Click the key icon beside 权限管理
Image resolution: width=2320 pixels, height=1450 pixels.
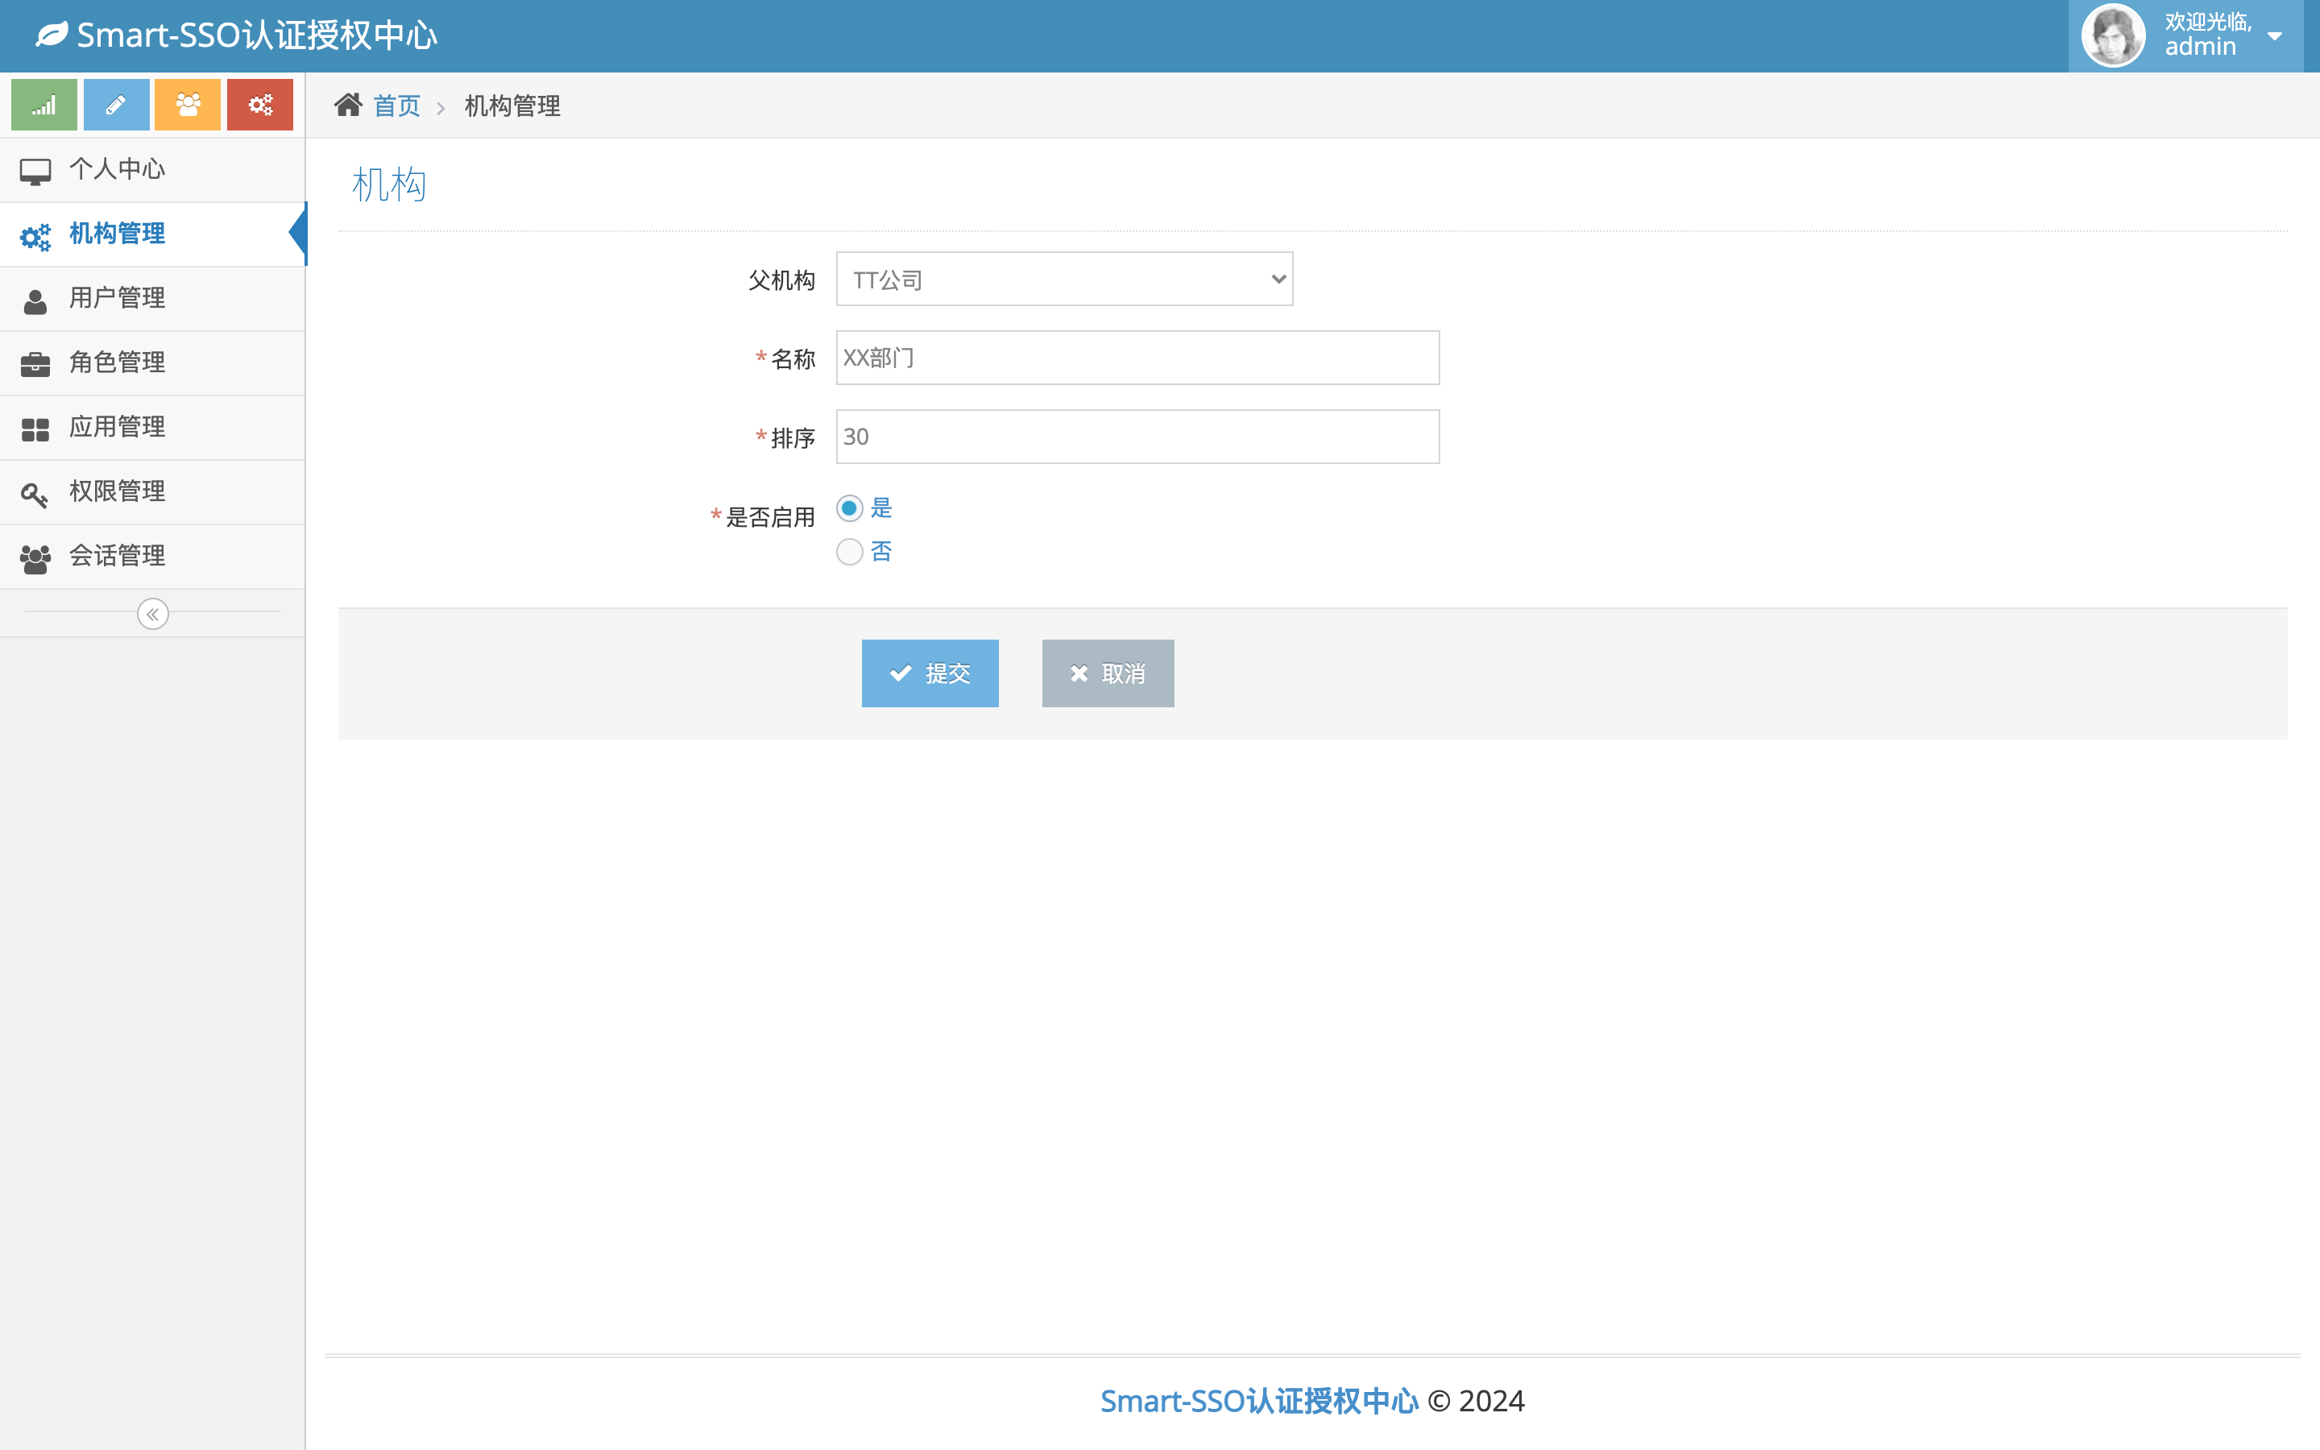pyautogui.click(x=35, y=494)
